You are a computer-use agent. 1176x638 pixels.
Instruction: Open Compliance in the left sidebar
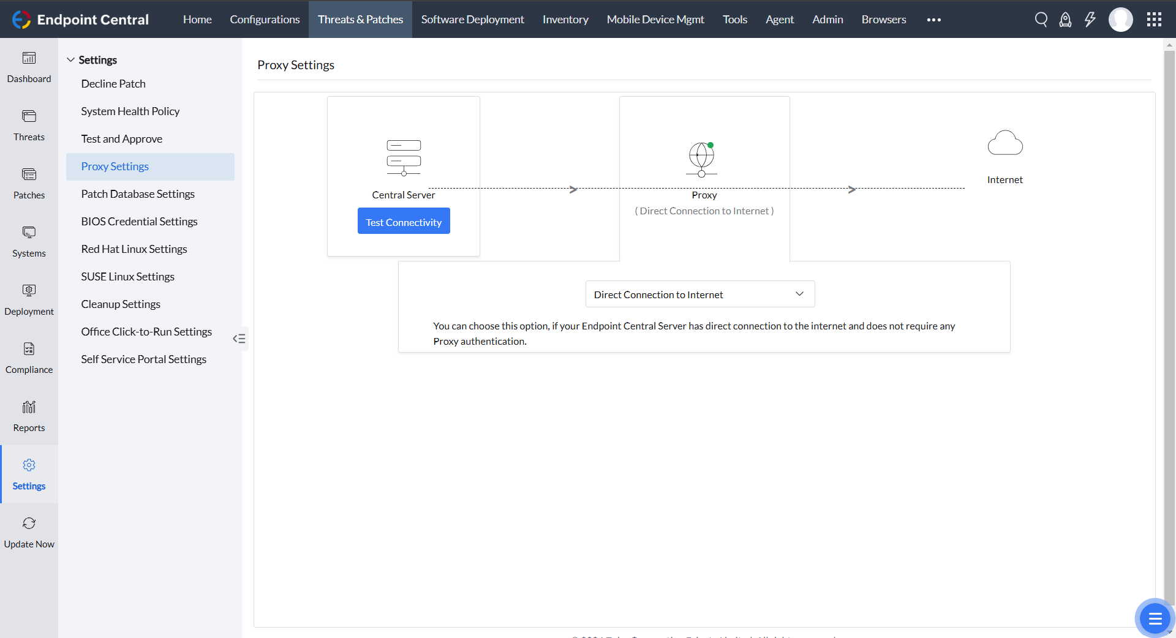pyautogui.click(x=29, y=359)
